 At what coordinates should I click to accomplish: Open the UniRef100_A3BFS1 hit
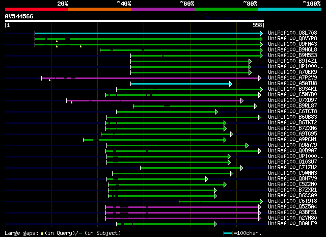click(292, 213)
